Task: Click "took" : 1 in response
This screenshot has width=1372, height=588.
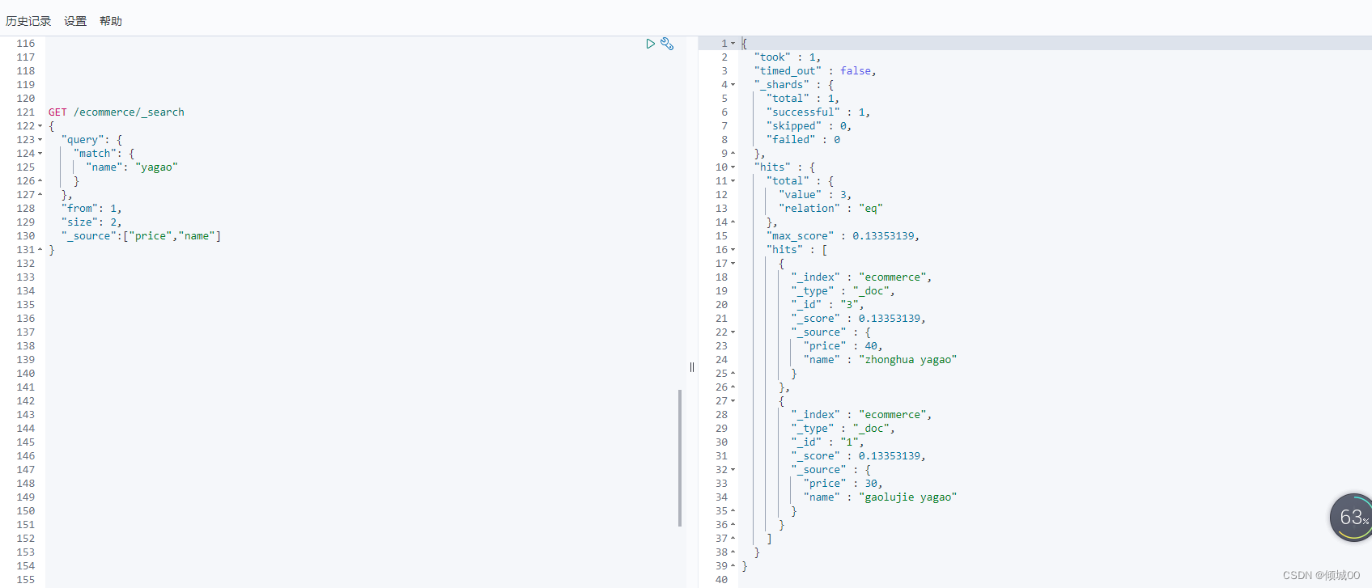Action: pos(788,57)
